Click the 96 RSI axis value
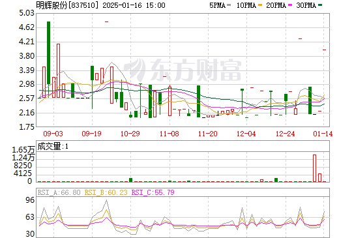The height and width of the screenshot is (238, 339). (x=30, y=200)
